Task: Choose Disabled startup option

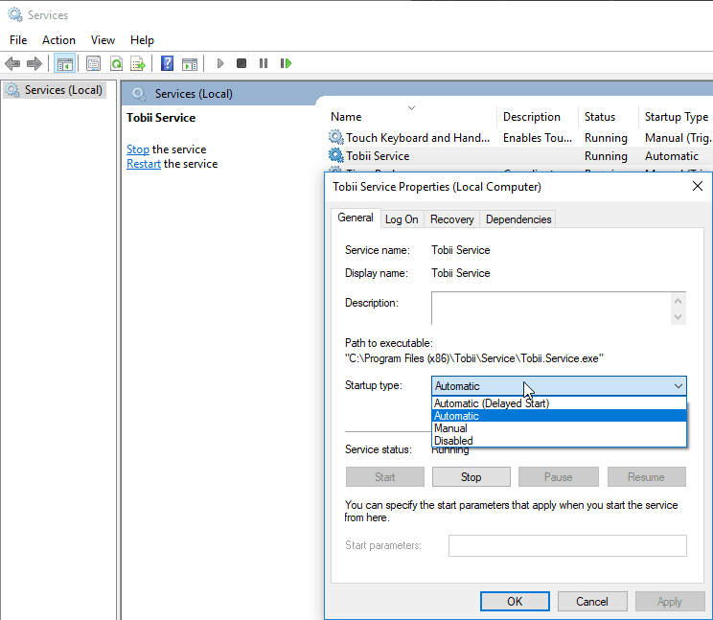Action: [559, 441]
